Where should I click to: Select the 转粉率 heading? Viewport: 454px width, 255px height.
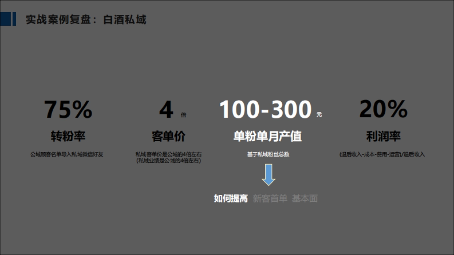pos(68,136)
